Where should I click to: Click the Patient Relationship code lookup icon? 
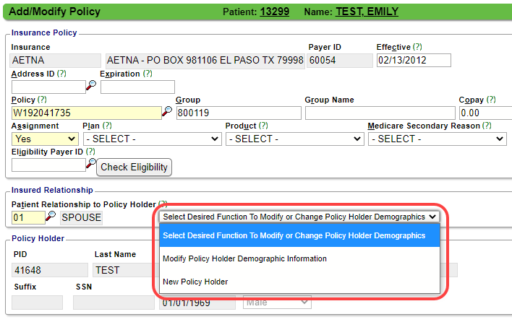coord(51,217)
